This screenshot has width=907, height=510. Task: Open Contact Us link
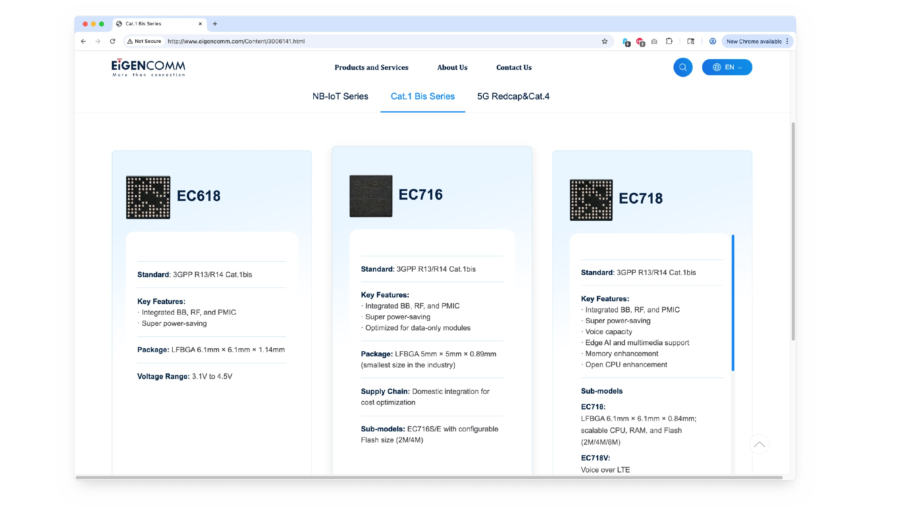click(514, 67)
